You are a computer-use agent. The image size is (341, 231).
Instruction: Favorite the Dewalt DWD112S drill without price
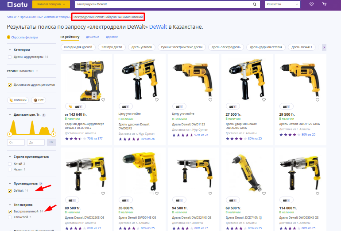point(210,100)
